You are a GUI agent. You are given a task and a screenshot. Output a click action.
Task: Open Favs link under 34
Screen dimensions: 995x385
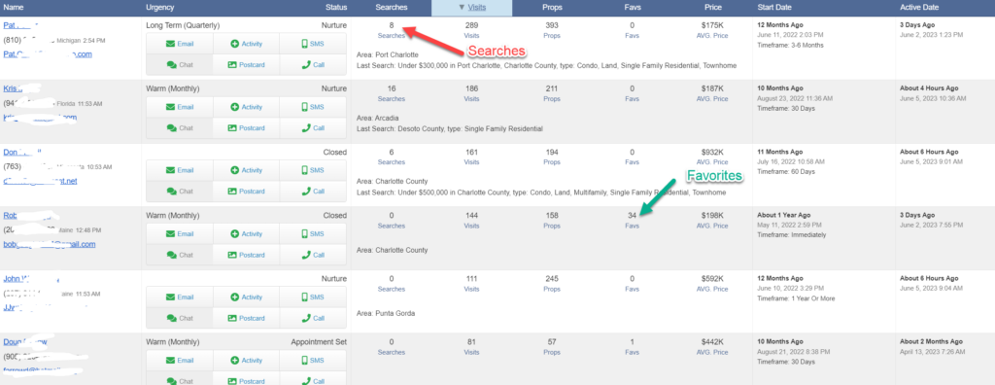click(632, 226)
